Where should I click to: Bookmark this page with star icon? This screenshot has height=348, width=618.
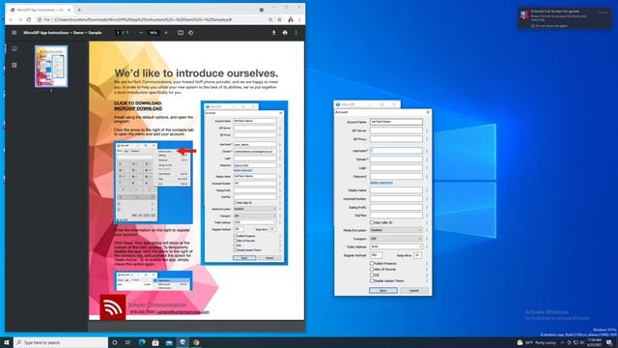click(279, 19)
